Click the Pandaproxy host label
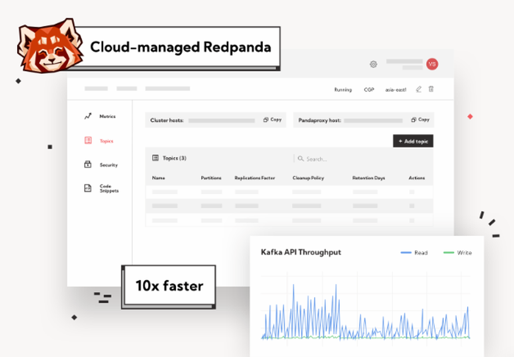 pyautogui.click(x=320, y=120)
